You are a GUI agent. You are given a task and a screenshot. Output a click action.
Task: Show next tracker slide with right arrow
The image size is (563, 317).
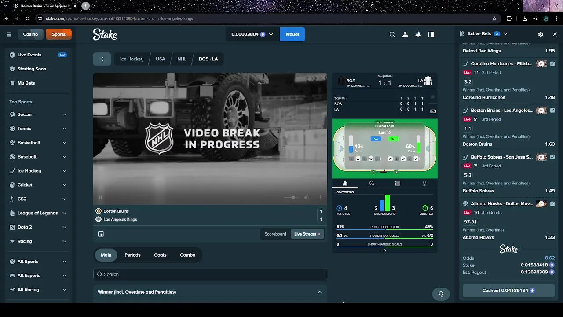pos(396,172)
